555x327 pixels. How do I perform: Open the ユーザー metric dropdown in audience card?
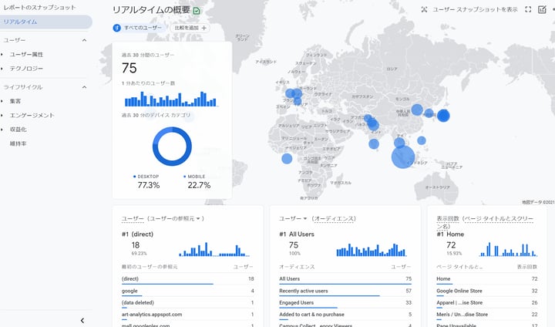point(293,218)
